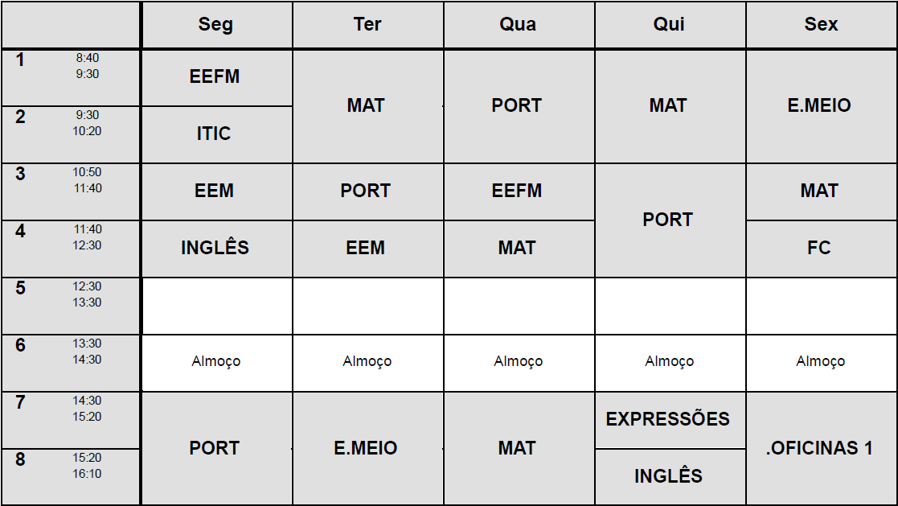Click the EEM cell under Ter
This screenshot has height=506, width=898.
366,248
